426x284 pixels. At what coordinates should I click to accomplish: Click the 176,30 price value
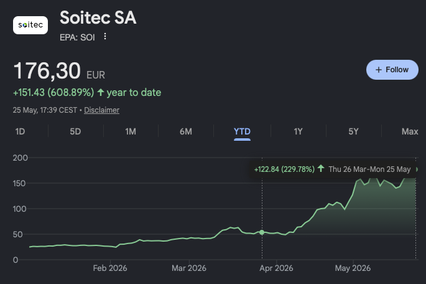(47, 71)
